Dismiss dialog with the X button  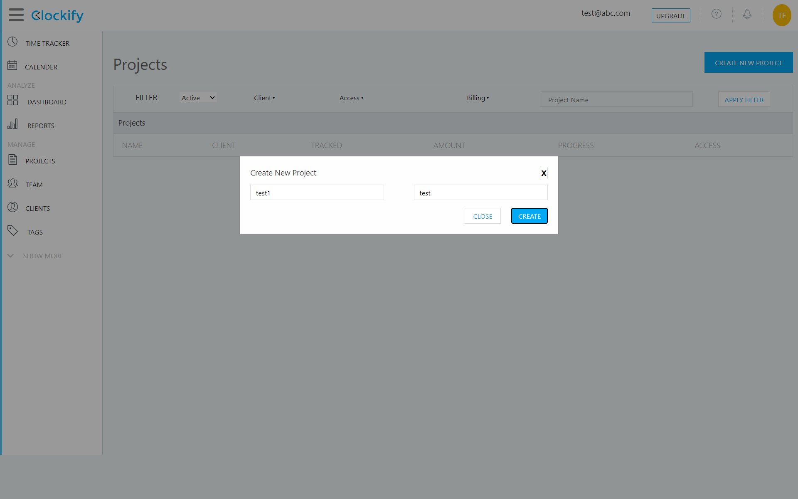click(x=543, y=173)
